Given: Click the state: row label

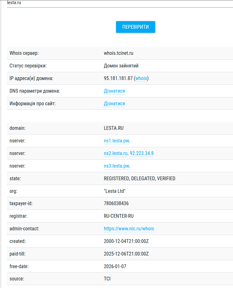Looking at the screenshot, I should 15,179.
